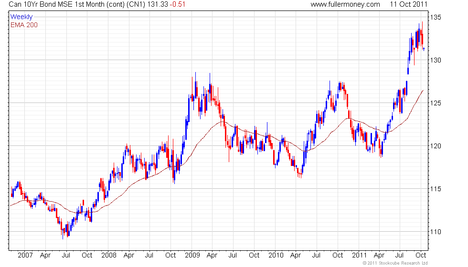Viewport: 468px width, 267px height.
Task: Click the 115 y-axis label
Action: (x=436, y=189)
